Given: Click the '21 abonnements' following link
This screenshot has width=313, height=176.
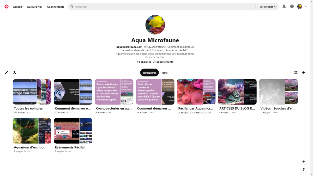Looking at the screenshot, I should [163, 62].
